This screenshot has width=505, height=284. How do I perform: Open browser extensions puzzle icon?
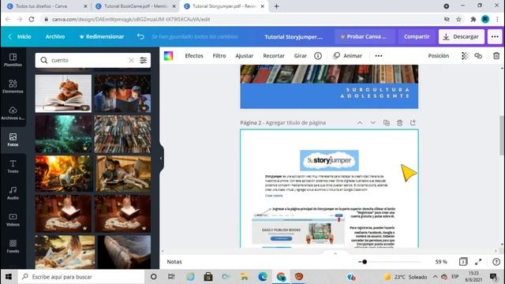473,19
